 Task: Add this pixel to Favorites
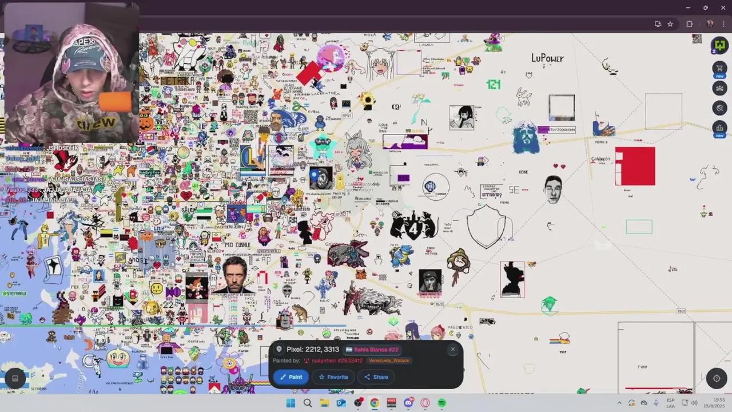tap(333, 377)
